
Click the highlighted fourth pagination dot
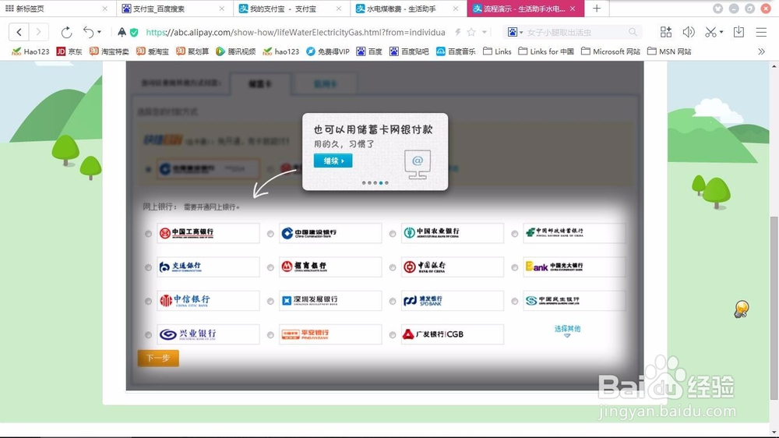tap(381, 183)
